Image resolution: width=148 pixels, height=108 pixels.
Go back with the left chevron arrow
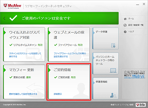pyautogui.click(x=4, y=18)
